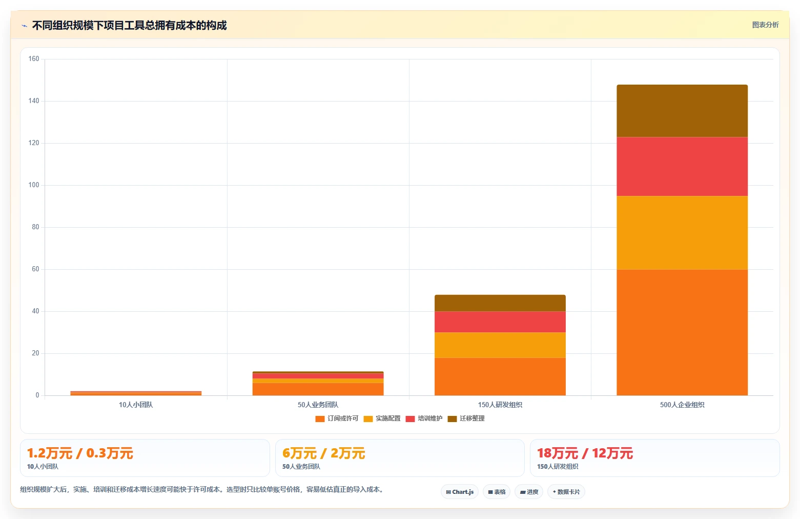Click the 10人小团队 axis label

(136, 405)
